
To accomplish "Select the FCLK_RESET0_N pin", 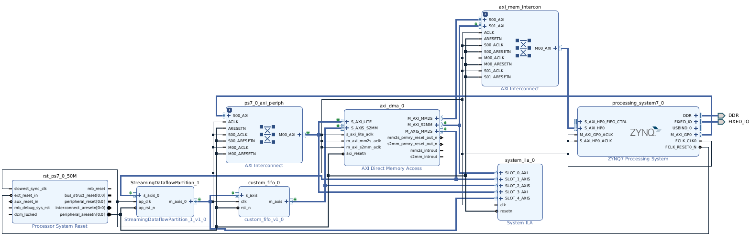I will pyautogui.click(x=681, y=147).
